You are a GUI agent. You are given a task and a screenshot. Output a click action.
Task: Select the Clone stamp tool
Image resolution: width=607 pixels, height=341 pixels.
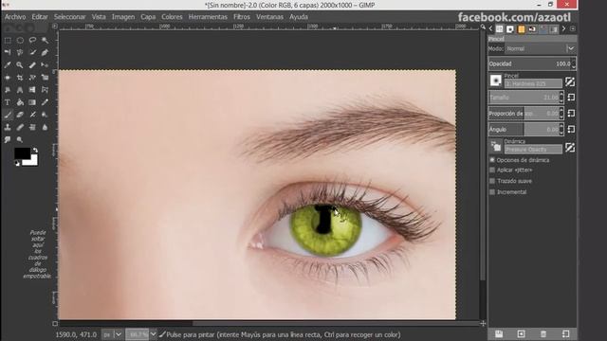[x=8, y=127]
